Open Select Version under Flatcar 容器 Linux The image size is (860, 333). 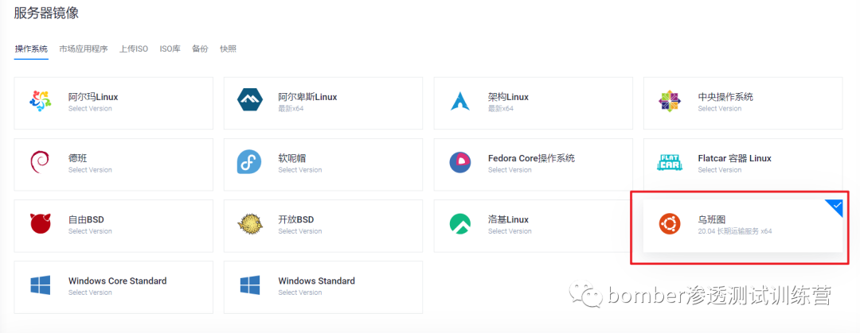pos(720,170)
